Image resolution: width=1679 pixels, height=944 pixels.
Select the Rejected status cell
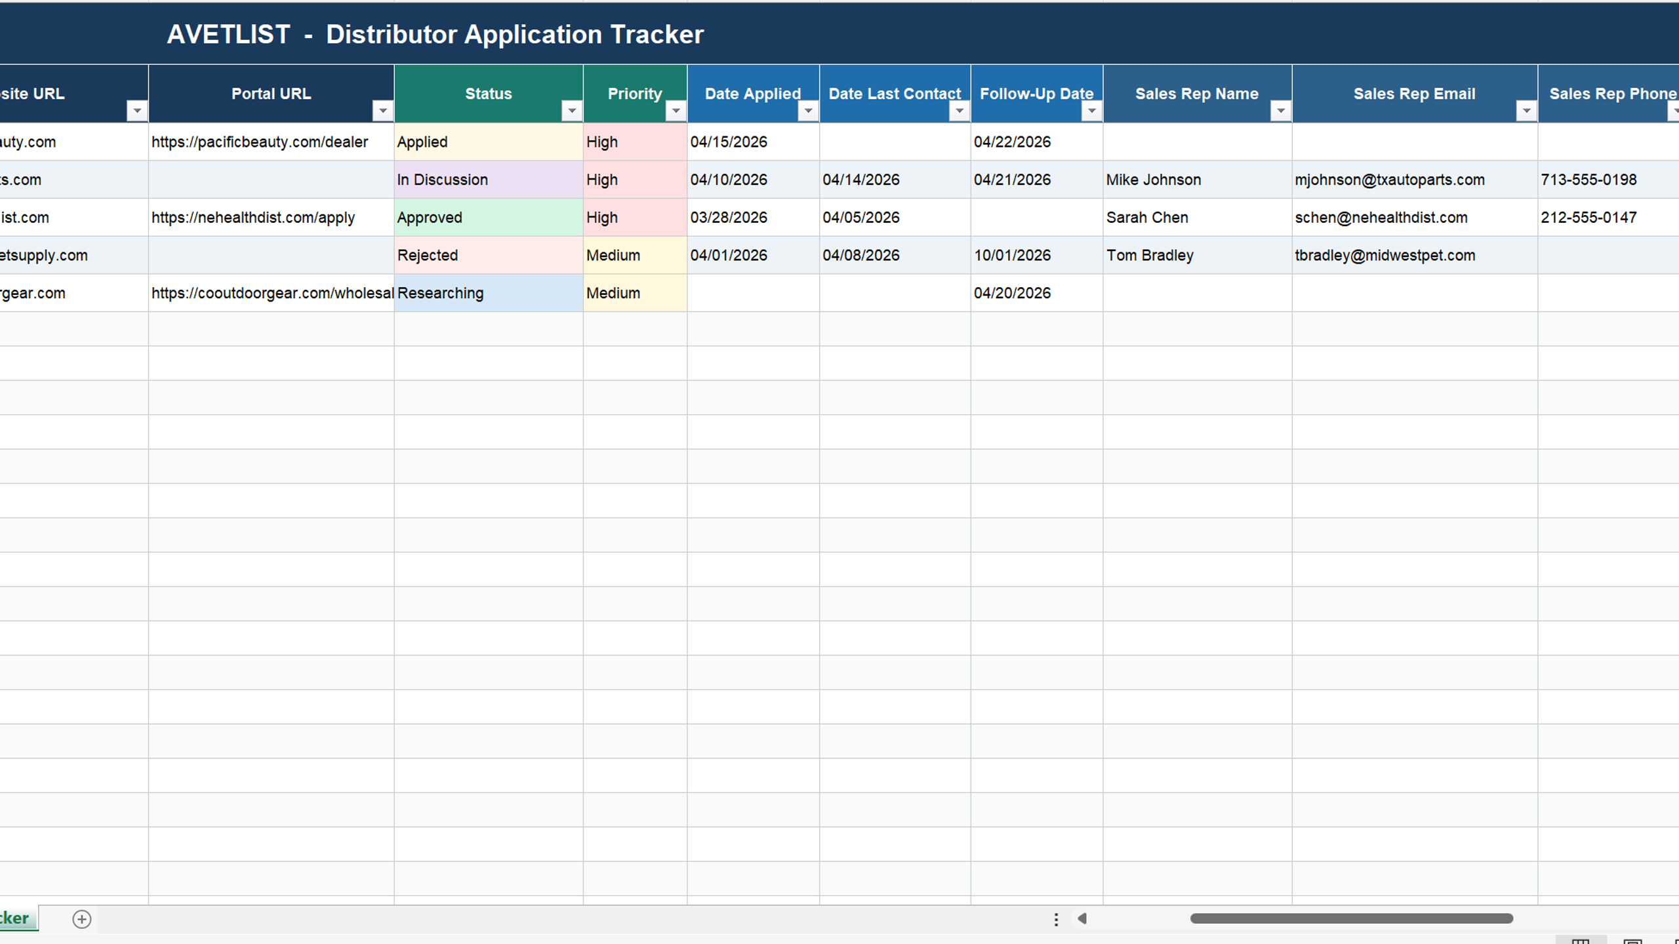coord(489,255)
